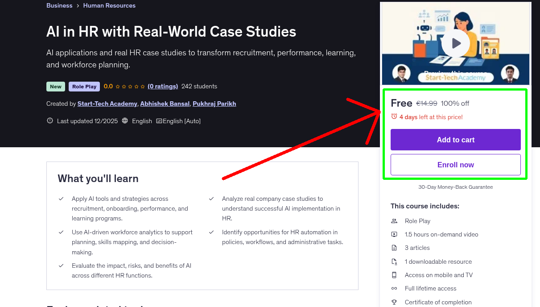Screen dimensions: 540x307
Task: Play the course preview video
Action: pyautogui.click(x=455, y=43)
